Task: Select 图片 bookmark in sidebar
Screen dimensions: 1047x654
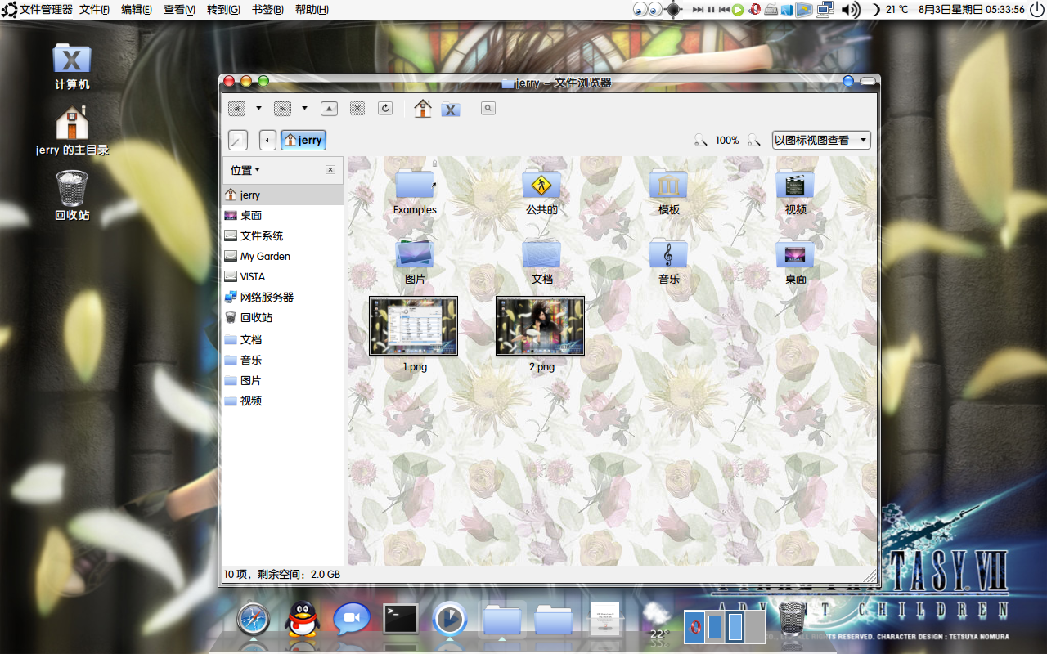Action: 283,380
